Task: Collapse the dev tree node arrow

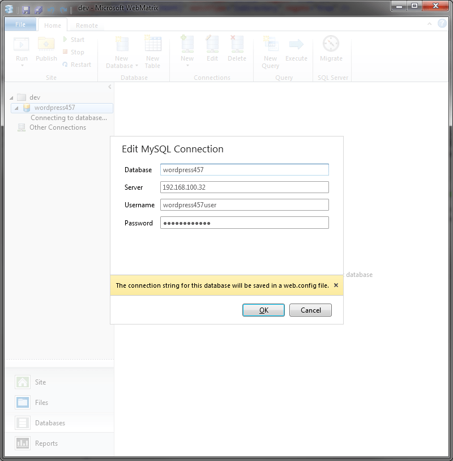Action: coord(11,97)
